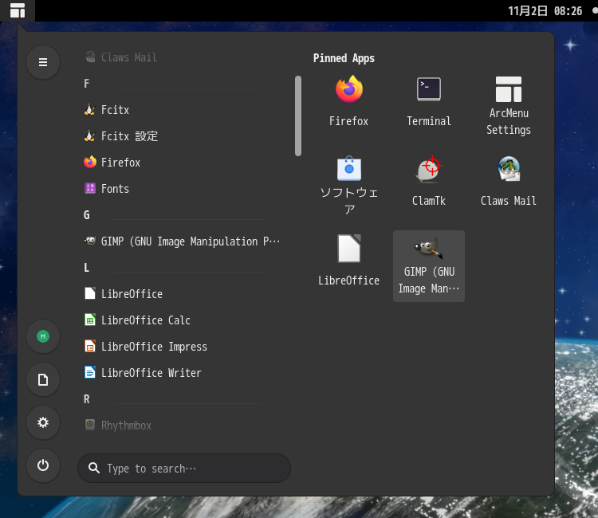Launch Firefox from the app list
598x518 pixels.
click(183, 163)
